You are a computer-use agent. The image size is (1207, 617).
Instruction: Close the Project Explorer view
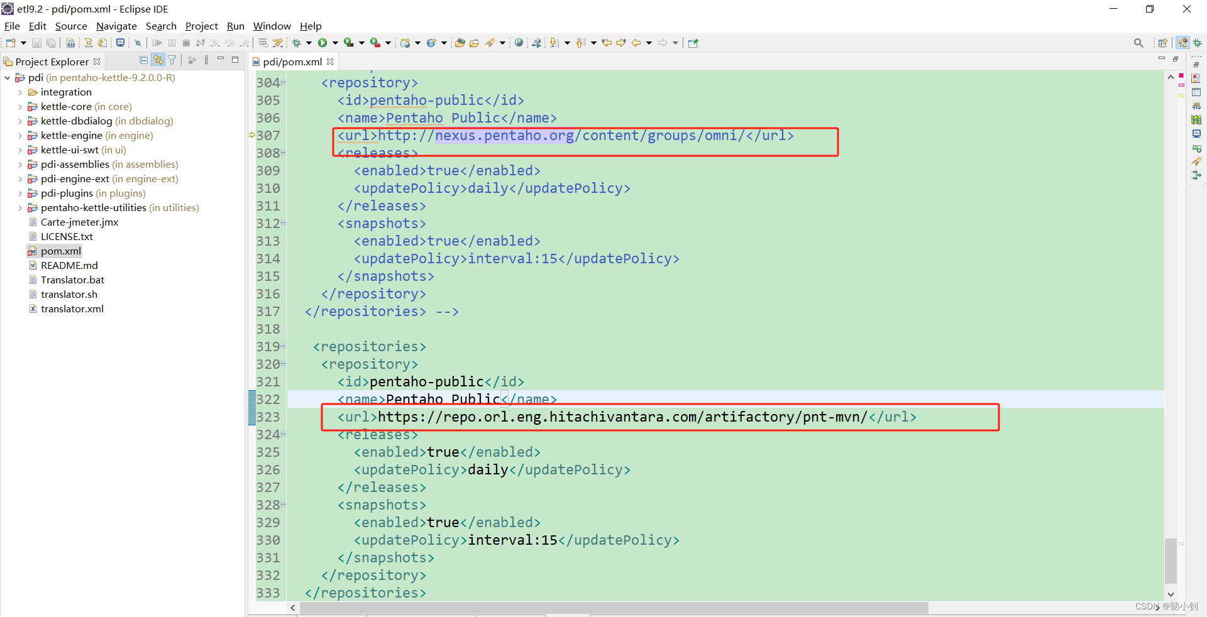click(97, 62)
